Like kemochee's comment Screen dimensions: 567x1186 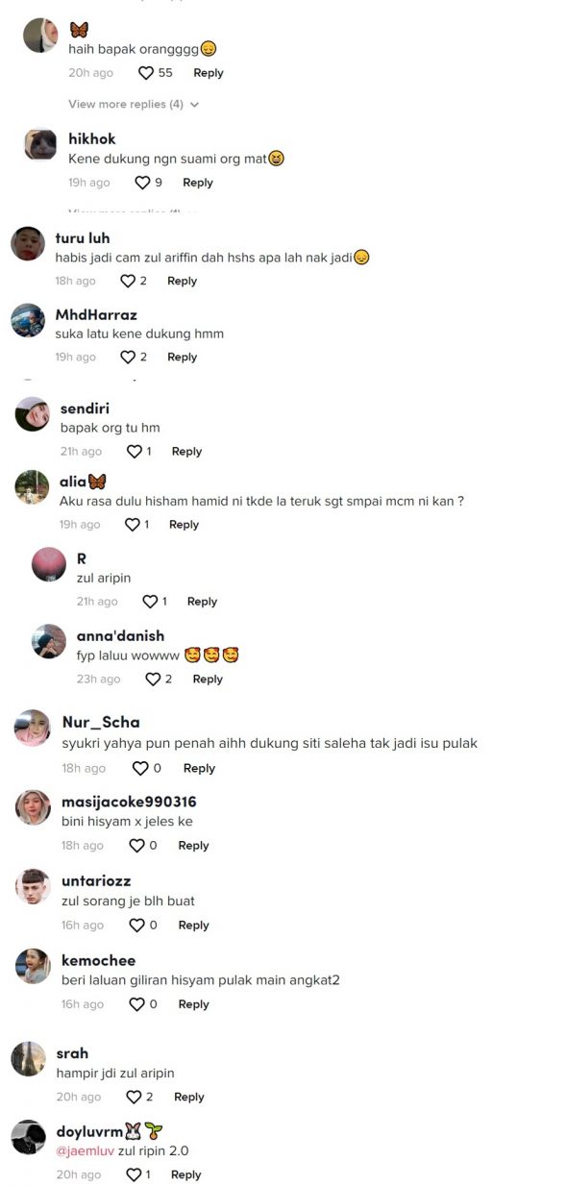pyautogui.click(x=136, y=1004)
